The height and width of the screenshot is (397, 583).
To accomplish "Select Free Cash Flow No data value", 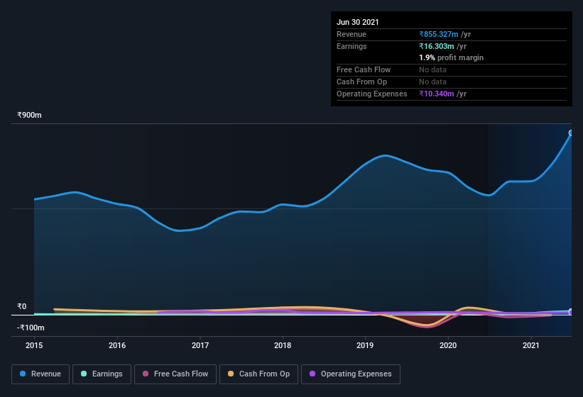I will (x=432, y=69).
